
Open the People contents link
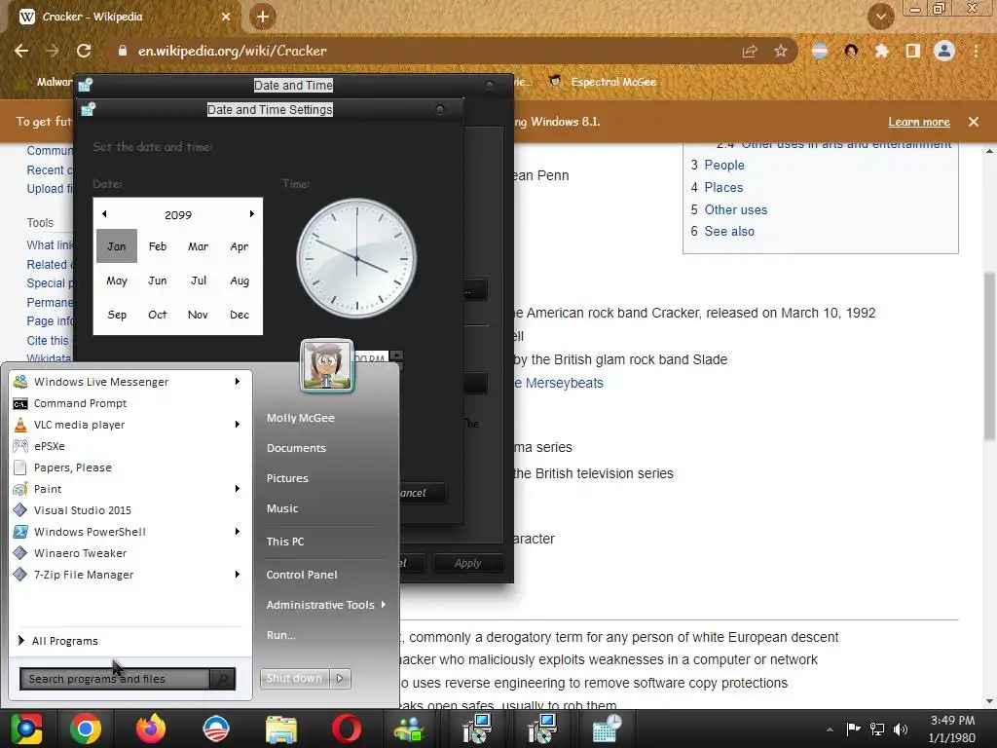pos(723,165)
